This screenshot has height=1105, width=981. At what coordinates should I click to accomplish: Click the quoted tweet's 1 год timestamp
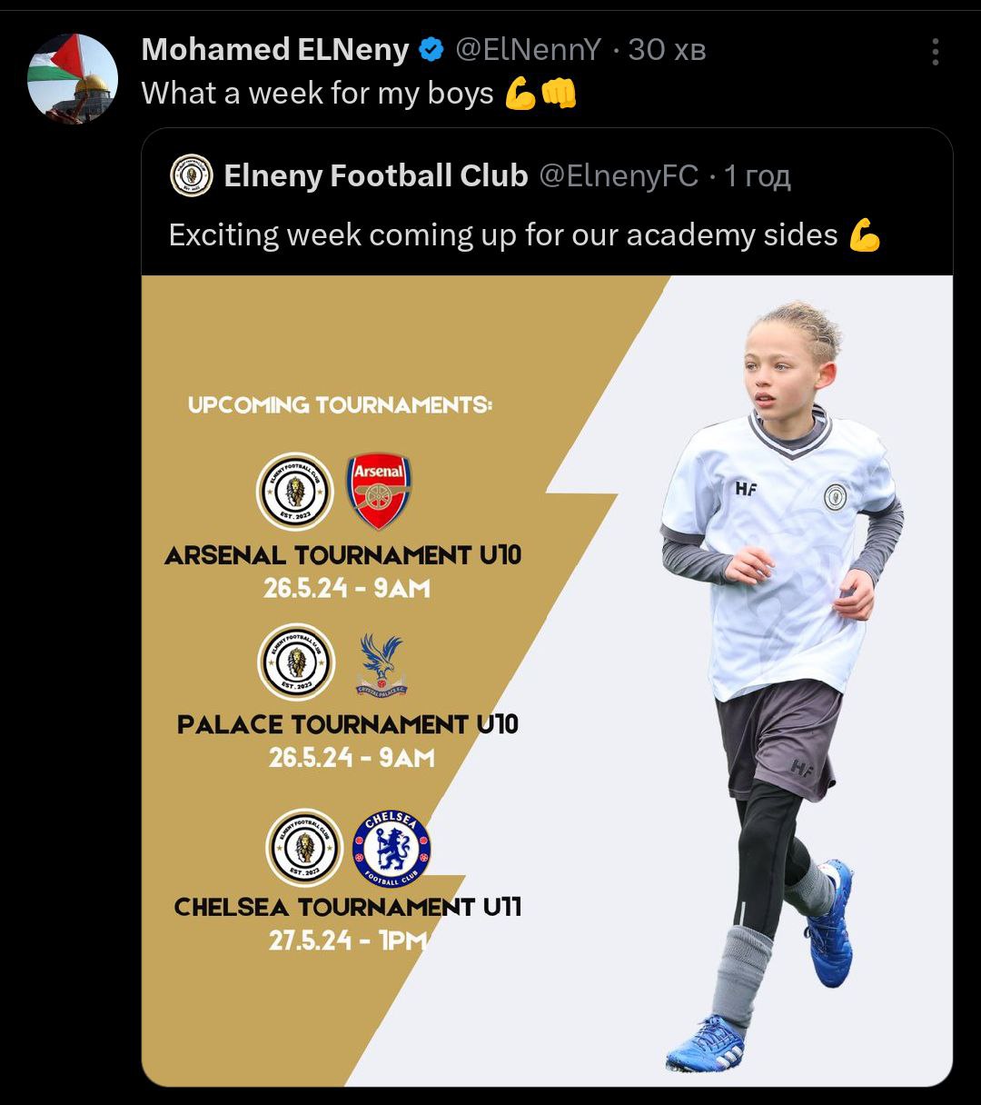point(757,175)
